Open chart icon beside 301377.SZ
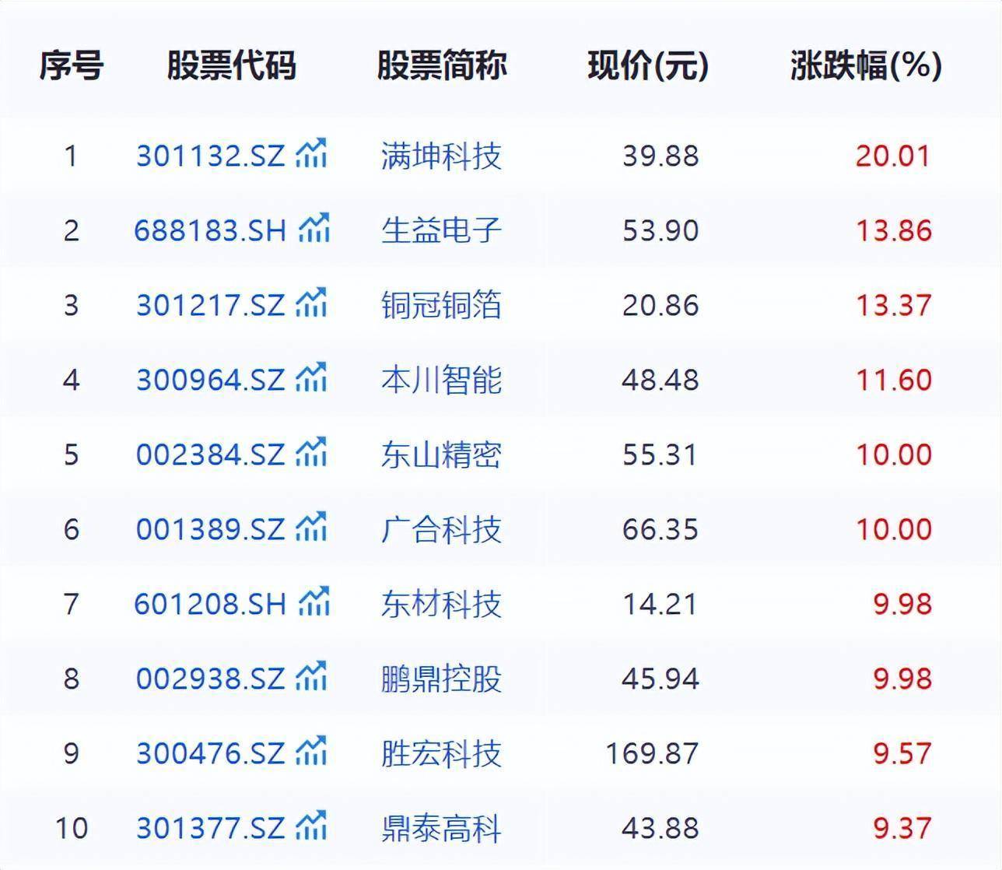1002x870 pixels. pyautogui.click(x=311, y=826)
